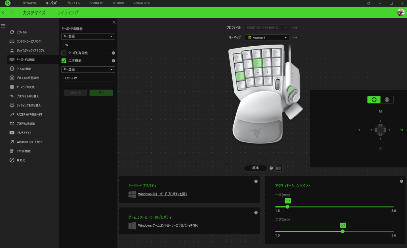Select key 13 with down arrow
Screen dimensions: 407x248
(258, 72)
